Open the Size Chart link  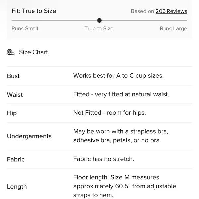click(x=33, y=52)
